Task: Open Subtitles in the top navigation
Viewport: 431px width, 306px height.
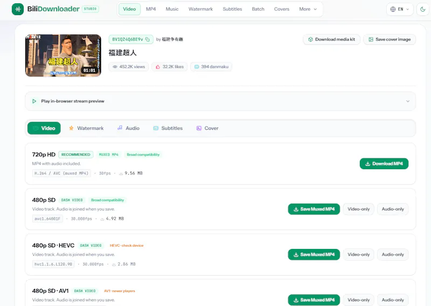Action: tap(232, 9)
